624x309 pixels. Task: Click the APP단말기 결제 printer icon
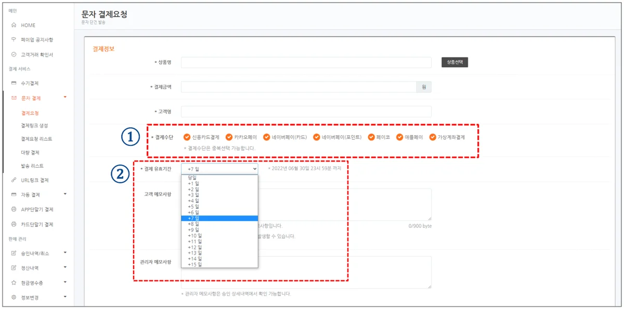pyautogui.click(x=14, y=209)
